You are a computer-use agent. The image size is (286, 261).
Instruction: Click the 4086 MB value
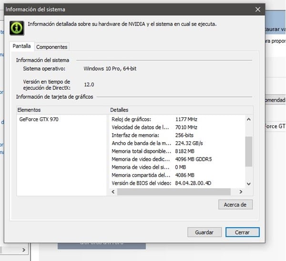[184, 175]
